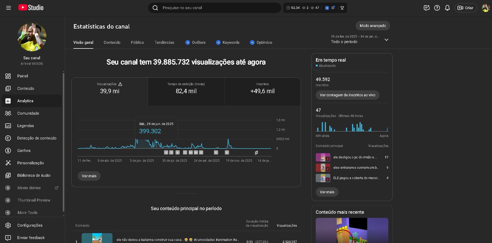Open the notifications bell

447,8
